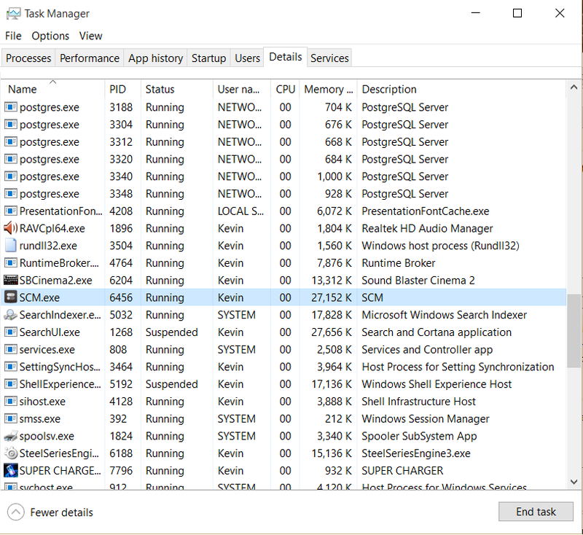
Task: Open the File menu
Action: [x=13, y=36]
